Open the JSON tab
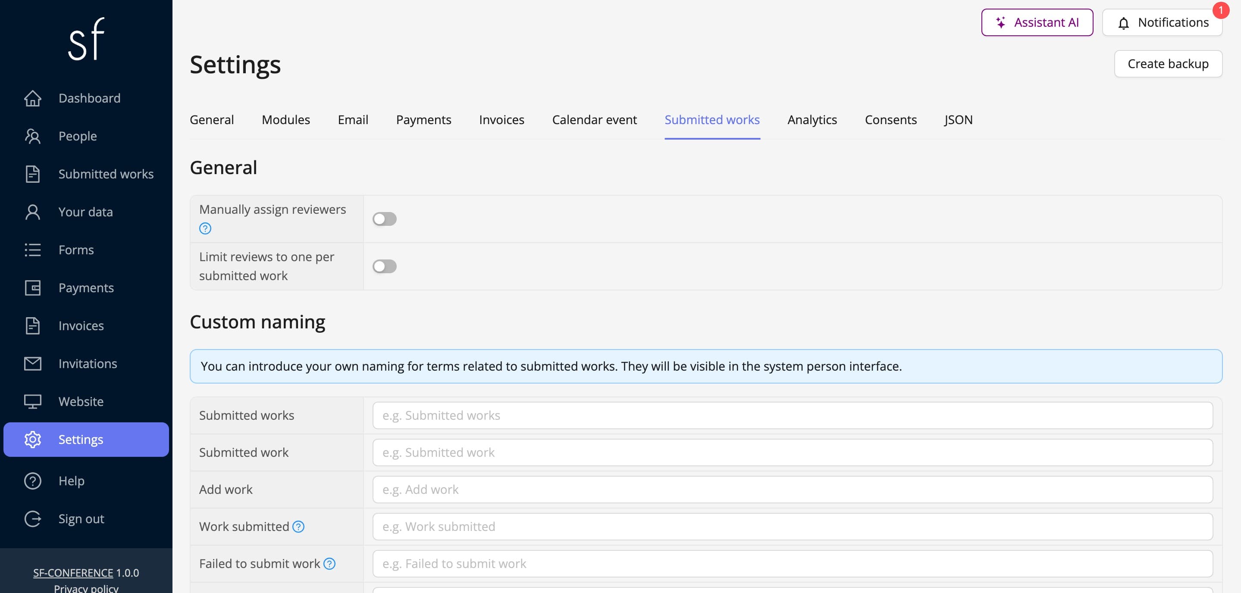Viewport: 1241px width, 593px height. pyautogui.click(x=958, y=120)
